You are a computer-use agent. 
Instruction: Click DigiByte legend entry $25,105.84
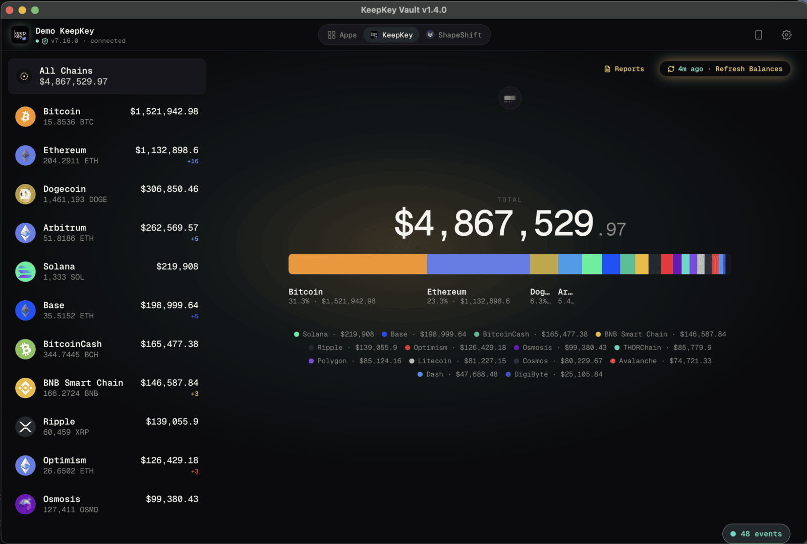[x=554, y=374]
